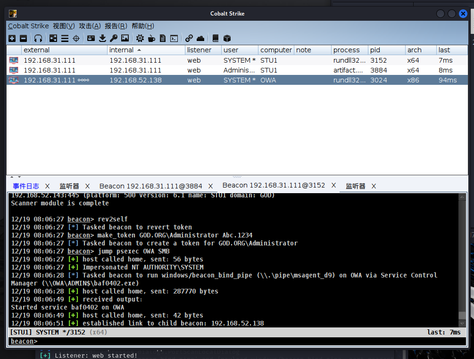Open the credentials icon in the toolbar

click(91, 38)
